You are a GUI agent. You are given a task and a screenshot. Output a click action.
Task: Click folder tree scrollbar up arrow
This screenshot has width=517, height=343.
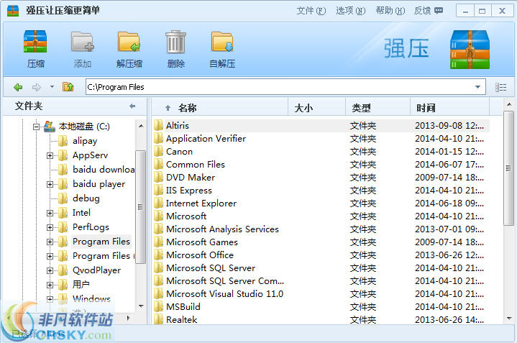pos(141,126)
